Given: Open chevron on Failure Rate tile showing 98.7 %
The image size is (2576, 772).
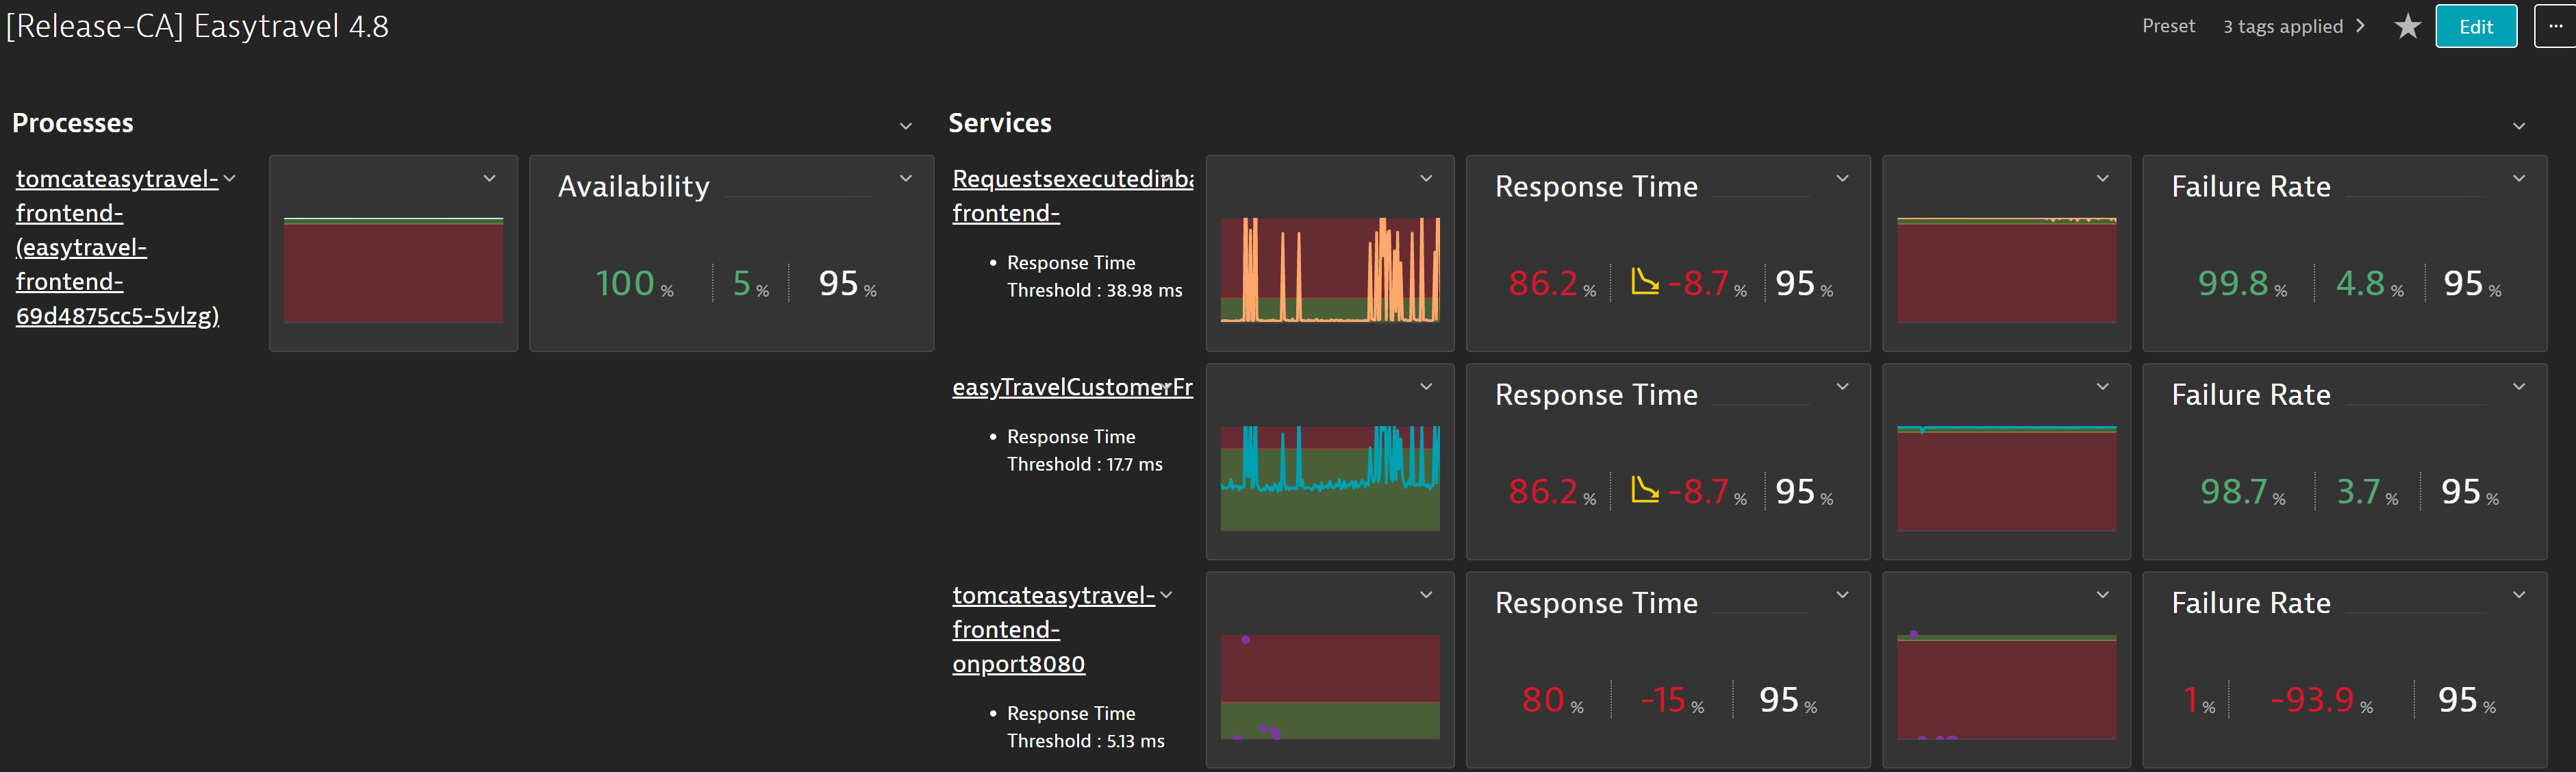Looking at the screenshot, I should 2519,386.
